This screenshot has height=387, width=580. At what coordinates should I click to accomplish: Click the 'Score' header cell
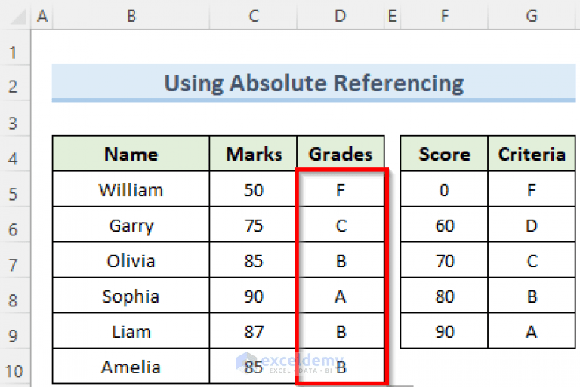pyautogui.click(x=444, y=153)
